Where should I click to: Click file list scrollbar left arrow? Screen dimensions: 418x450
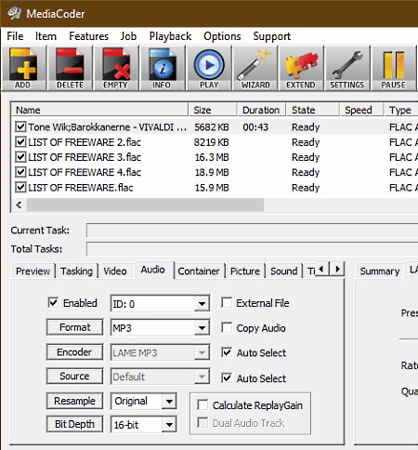19,205
